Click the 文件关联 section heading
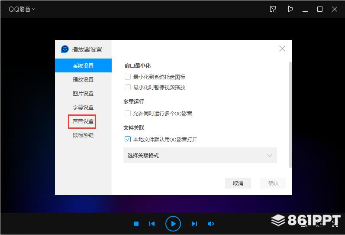 click(x=134, y=127)
